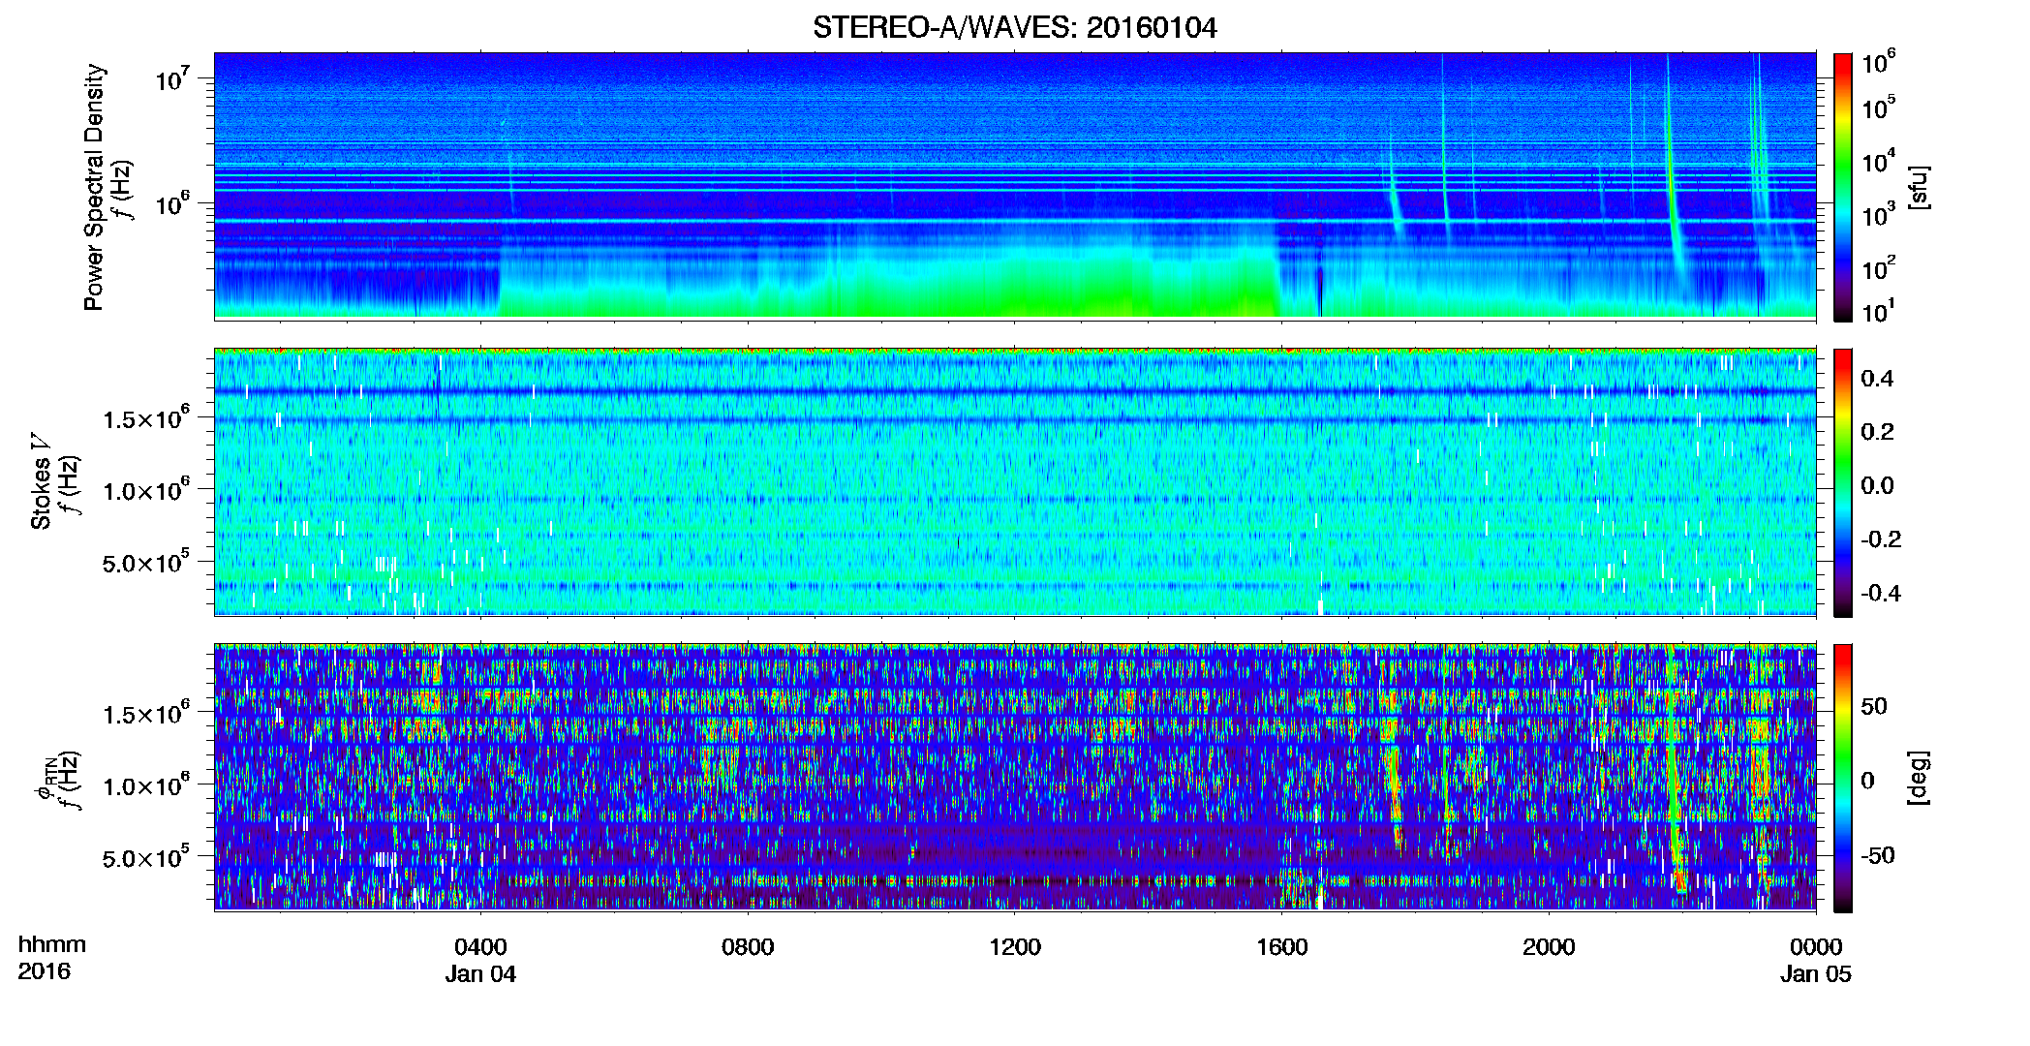Click the phi RTN degrees colorbar

(x=1843, y=778)
